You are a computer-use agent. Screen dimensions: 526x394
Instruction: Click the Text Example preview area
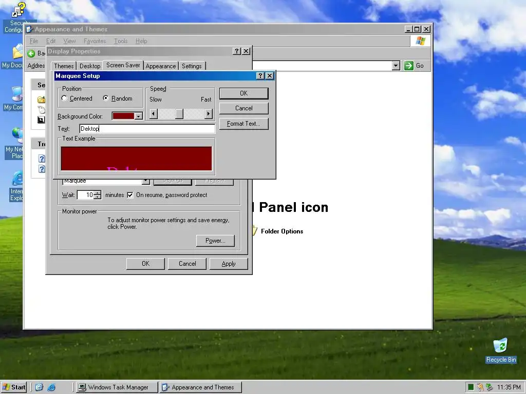point(136,159)
